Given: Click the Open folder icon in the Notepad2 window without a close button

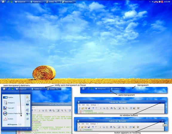Looking at the screenshot, I should click(82, 108).
